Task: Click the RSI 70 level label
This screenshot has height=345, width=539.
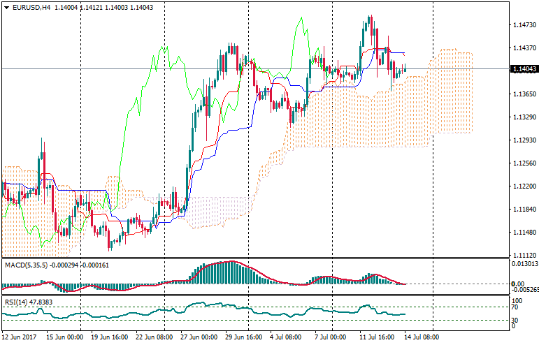Action: 514,307
